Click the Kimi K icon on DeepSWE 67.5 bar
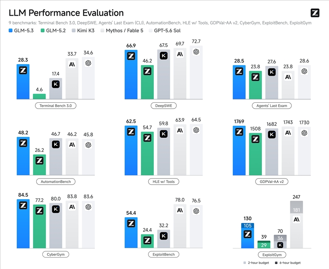The height and width of the screenshot is (269, 329). (164, 56)
